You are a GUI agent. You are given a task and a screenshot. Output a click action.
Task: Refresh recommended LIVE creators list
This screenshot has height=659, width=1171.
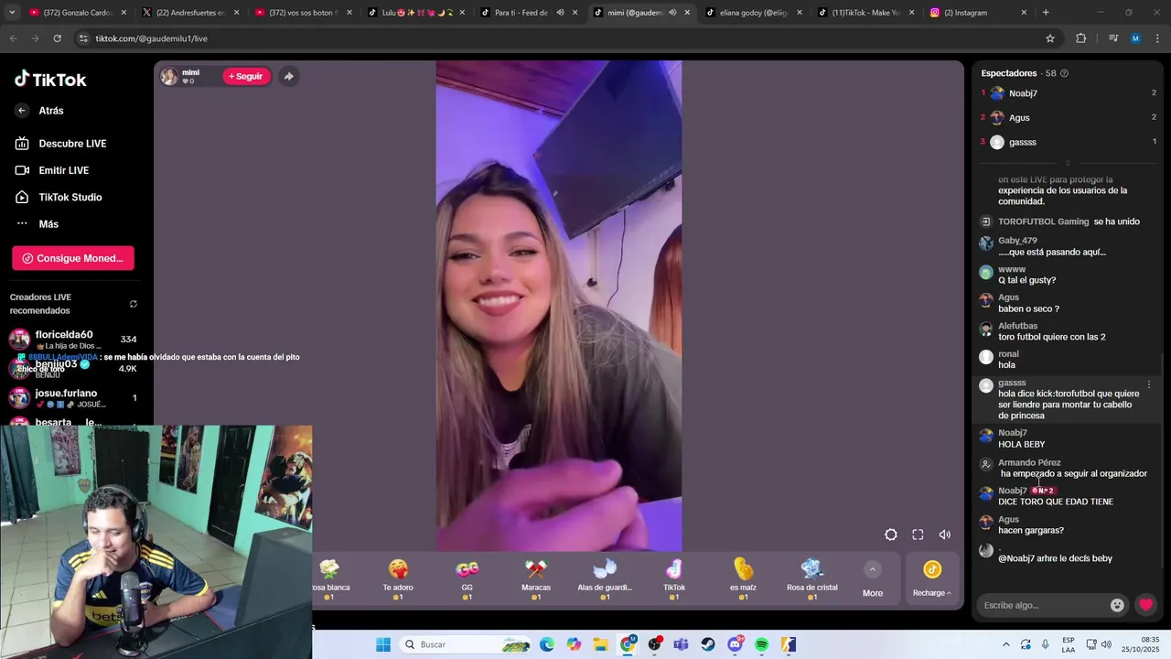point(134,304)
